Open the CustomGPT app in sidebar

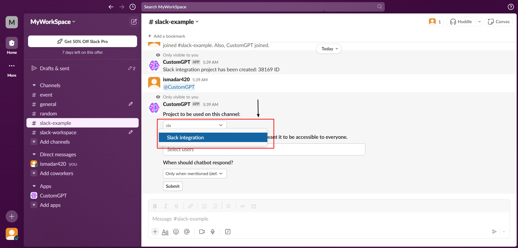click(83, 196)
